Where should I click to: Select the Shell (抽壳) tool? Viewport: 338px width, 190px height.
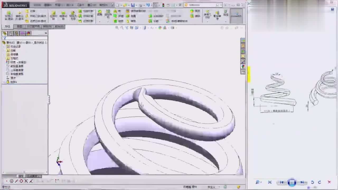(118, 21)
